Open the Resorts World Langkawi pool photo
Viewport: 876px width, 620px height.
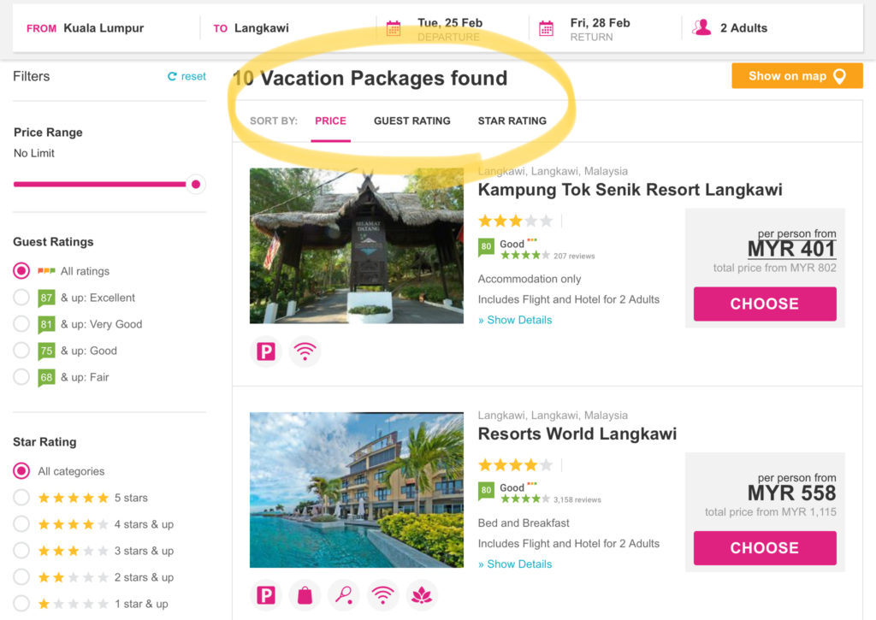click(x=357, y=490)
